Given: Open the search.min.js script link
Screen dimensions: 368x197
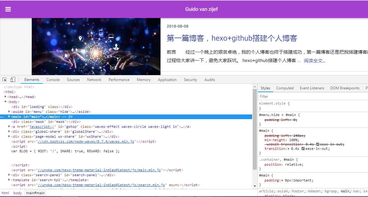Looking at the screenshot, I should click(x=102, y=185).
